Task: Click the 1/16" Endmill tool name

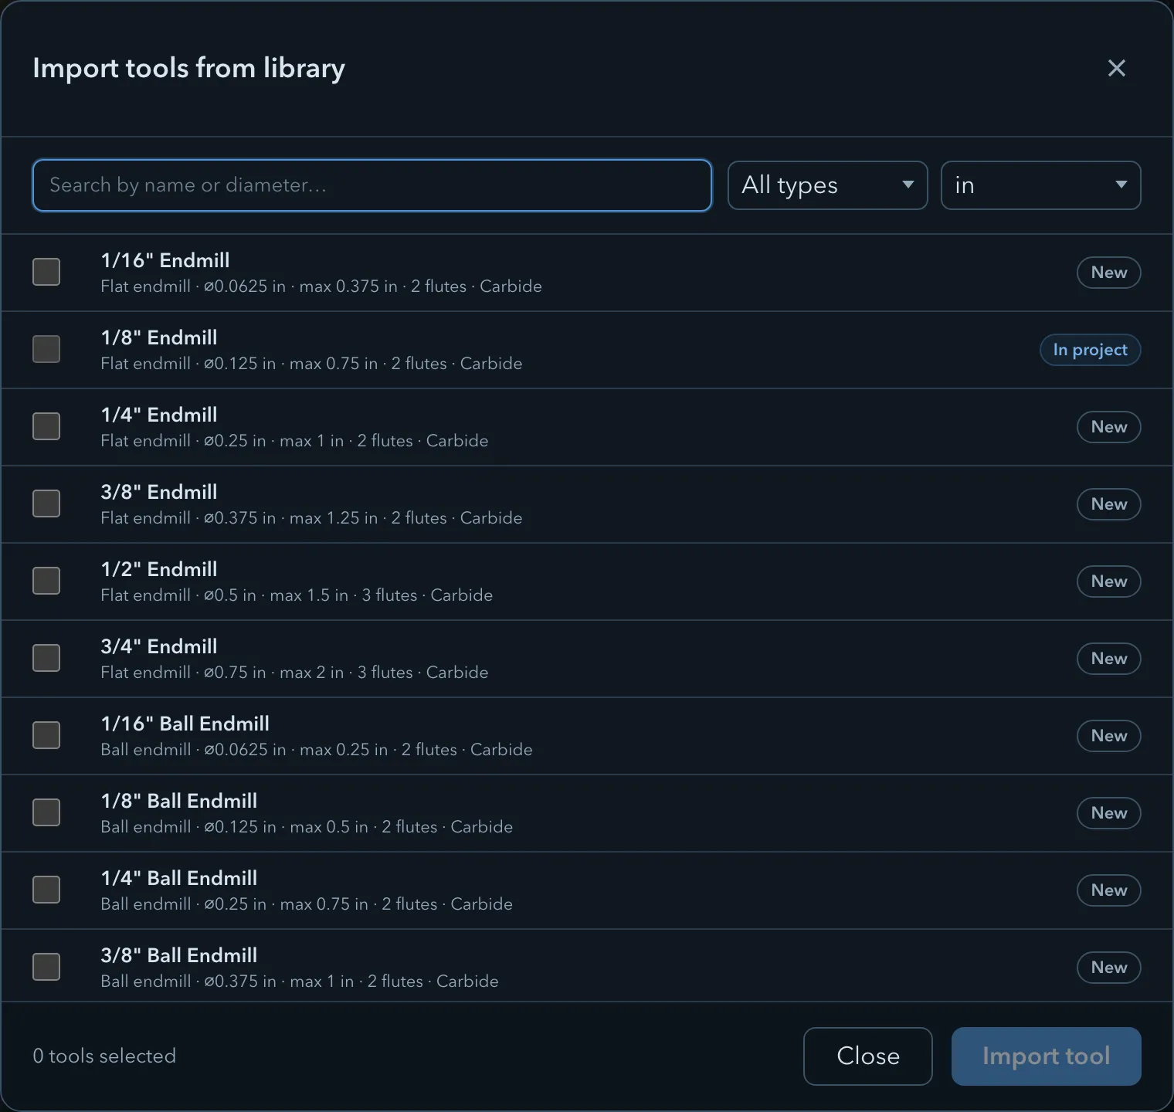Action: coord(165,260)
